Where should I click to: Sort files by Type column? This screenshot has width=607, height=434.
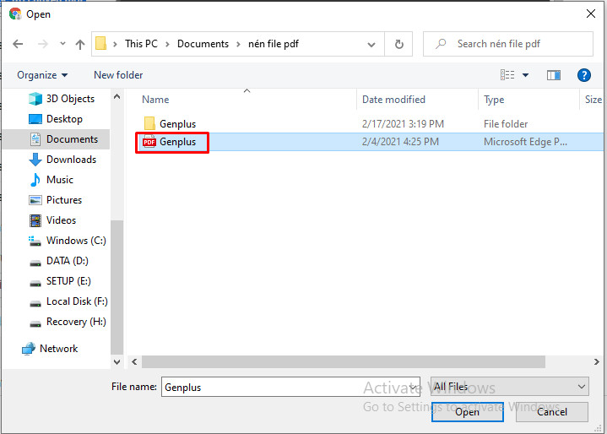494,100
